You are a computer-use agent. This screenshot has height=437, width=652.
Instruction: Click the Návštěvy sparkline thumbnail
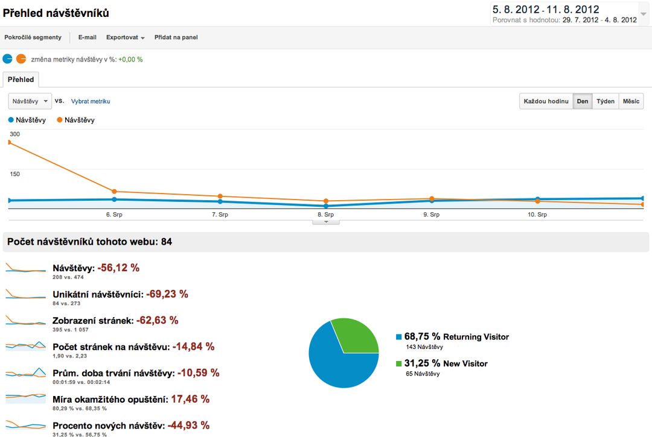pyautogui.click(x=25, y=269)
